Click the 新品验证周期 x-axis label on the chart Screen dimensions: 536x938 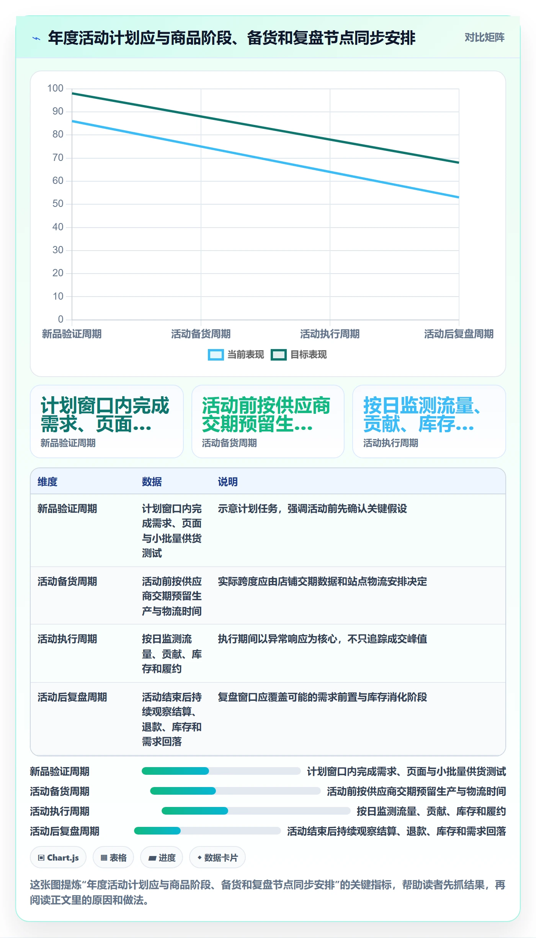point(72,334)
